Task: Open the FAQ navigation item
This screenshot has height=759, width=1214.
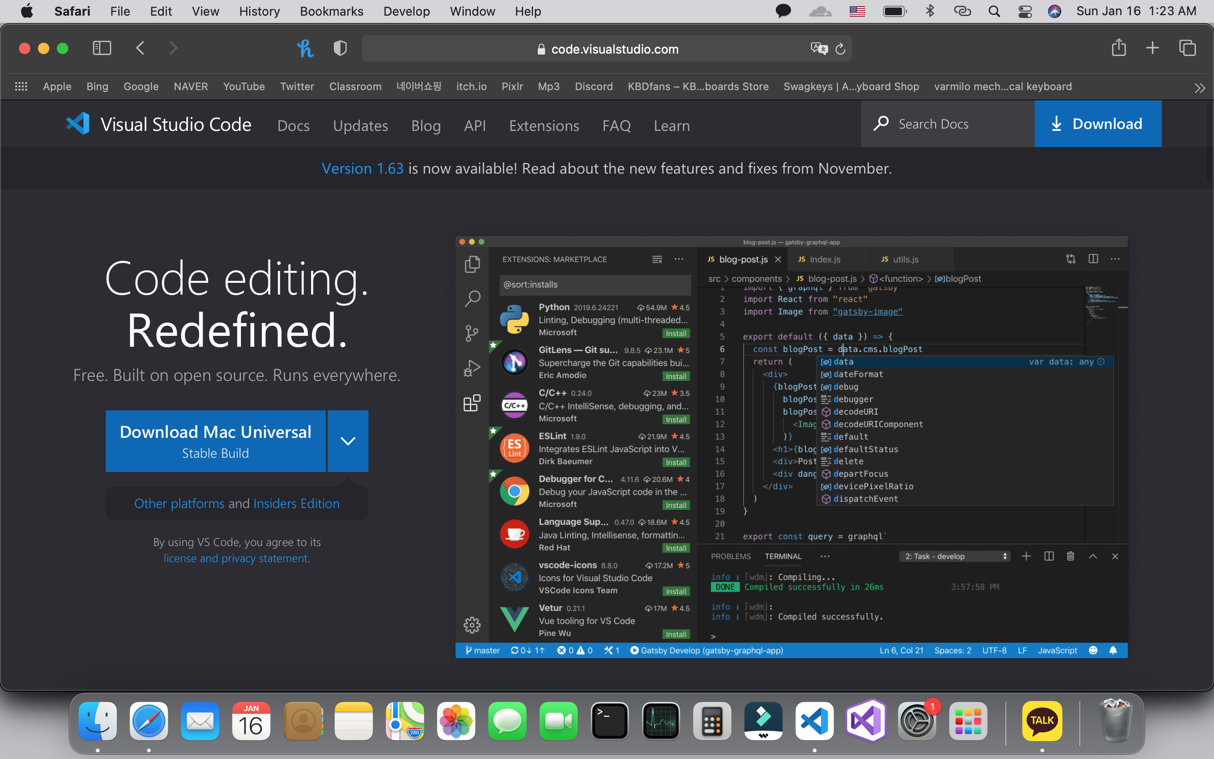Action: tap(616, 126)
